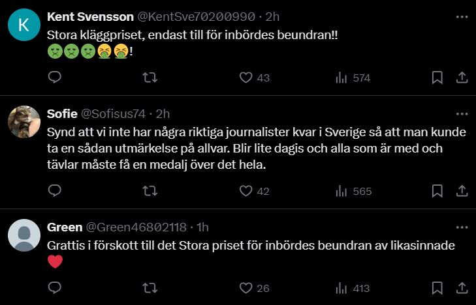
Task: Reply to Sofie's tweet
Action: 55,191
